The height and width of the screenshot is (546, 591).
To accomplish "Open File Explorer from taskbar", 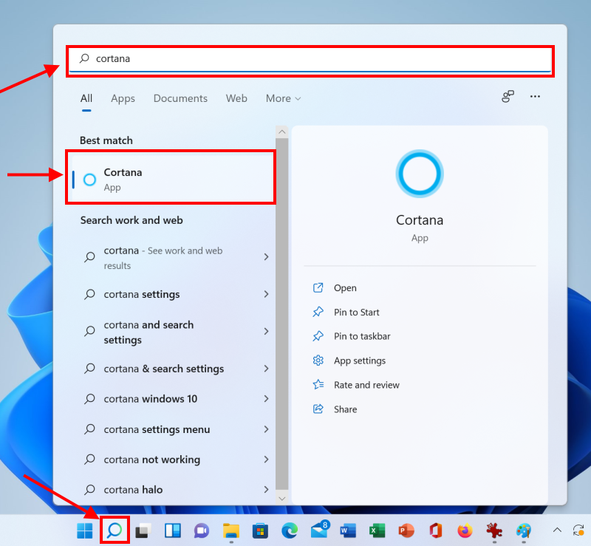I will pyautogui.click(x=231, y=530).
